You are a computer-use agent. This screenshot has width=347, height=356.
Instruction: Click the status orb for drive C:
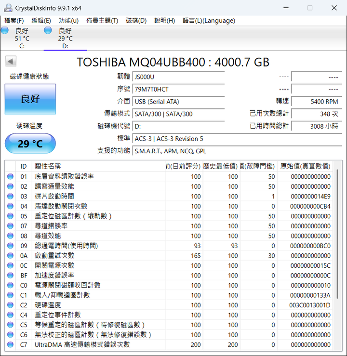pos(5,30)
